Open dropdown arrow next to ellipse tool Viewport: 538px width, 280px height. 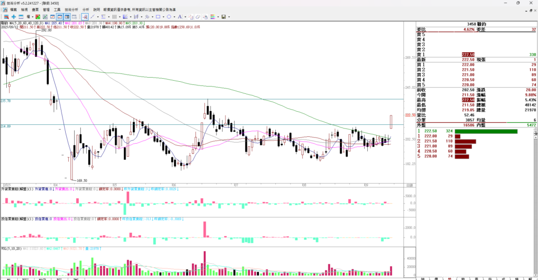[174, 16]
